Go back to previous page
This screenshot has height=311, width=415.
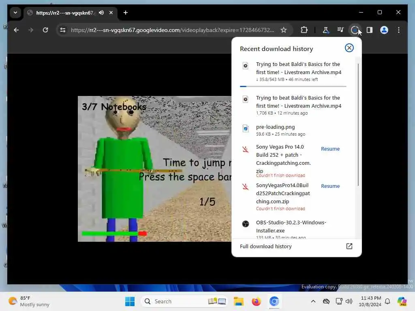(16, 30)
